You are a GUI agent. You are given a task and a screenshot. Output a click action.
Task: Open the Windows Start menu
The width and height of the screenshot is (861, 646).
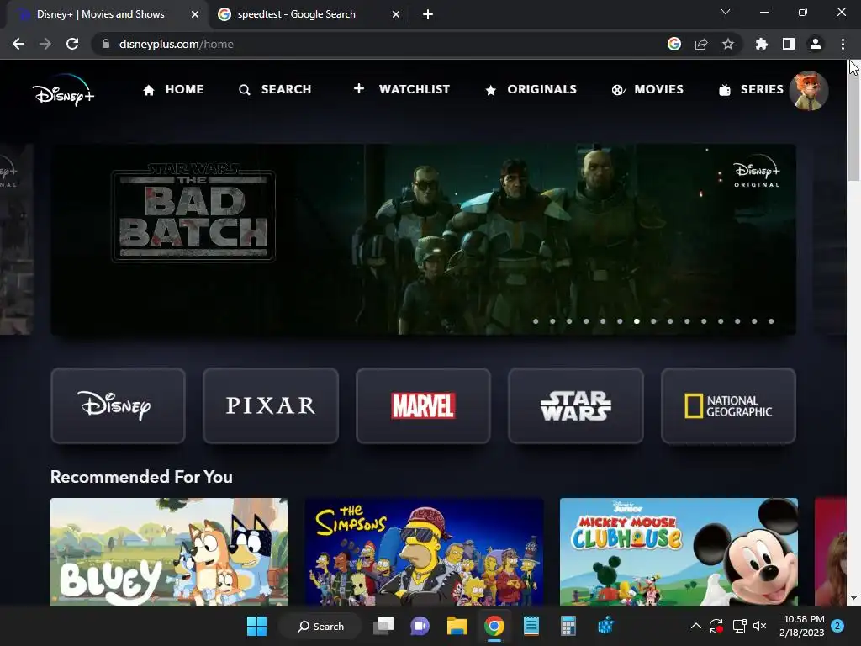(x=256, y=626)
